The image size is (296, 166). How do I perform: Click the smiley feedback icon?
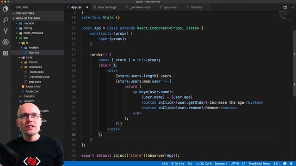[x=285, y=164]
